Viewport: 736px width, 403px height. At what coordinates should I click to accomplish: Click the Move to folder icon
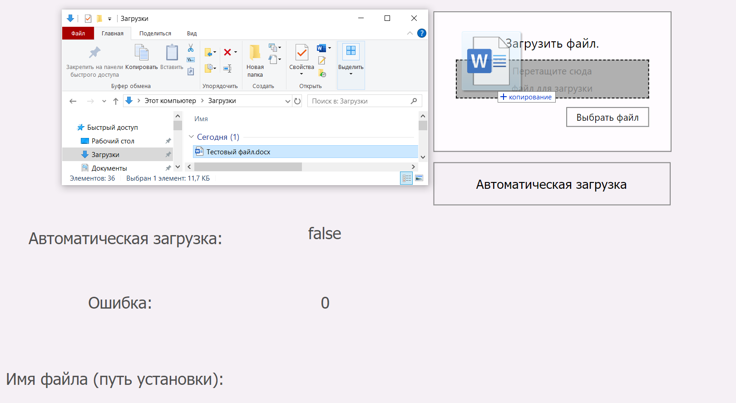pyautogui.click(x=208, y=53)
